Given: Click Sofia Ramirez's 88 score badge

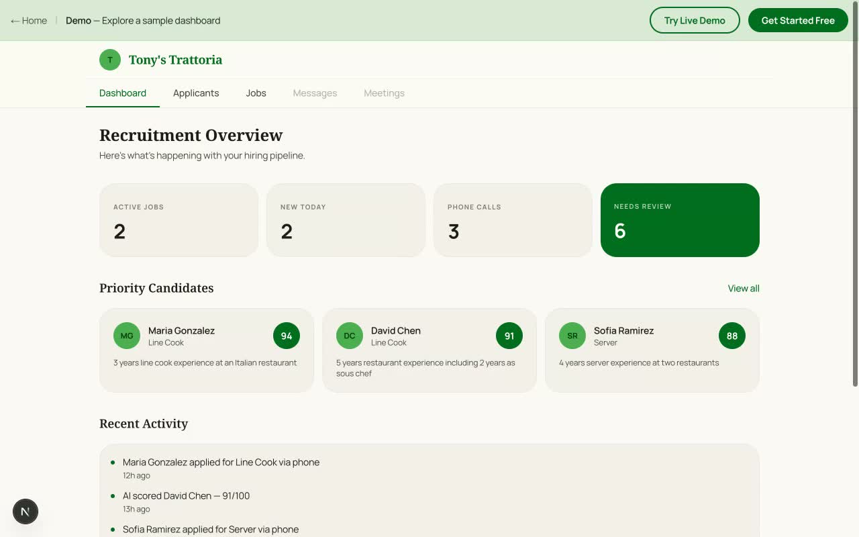Looking at the screenshot, I should [x=732, y=336].
